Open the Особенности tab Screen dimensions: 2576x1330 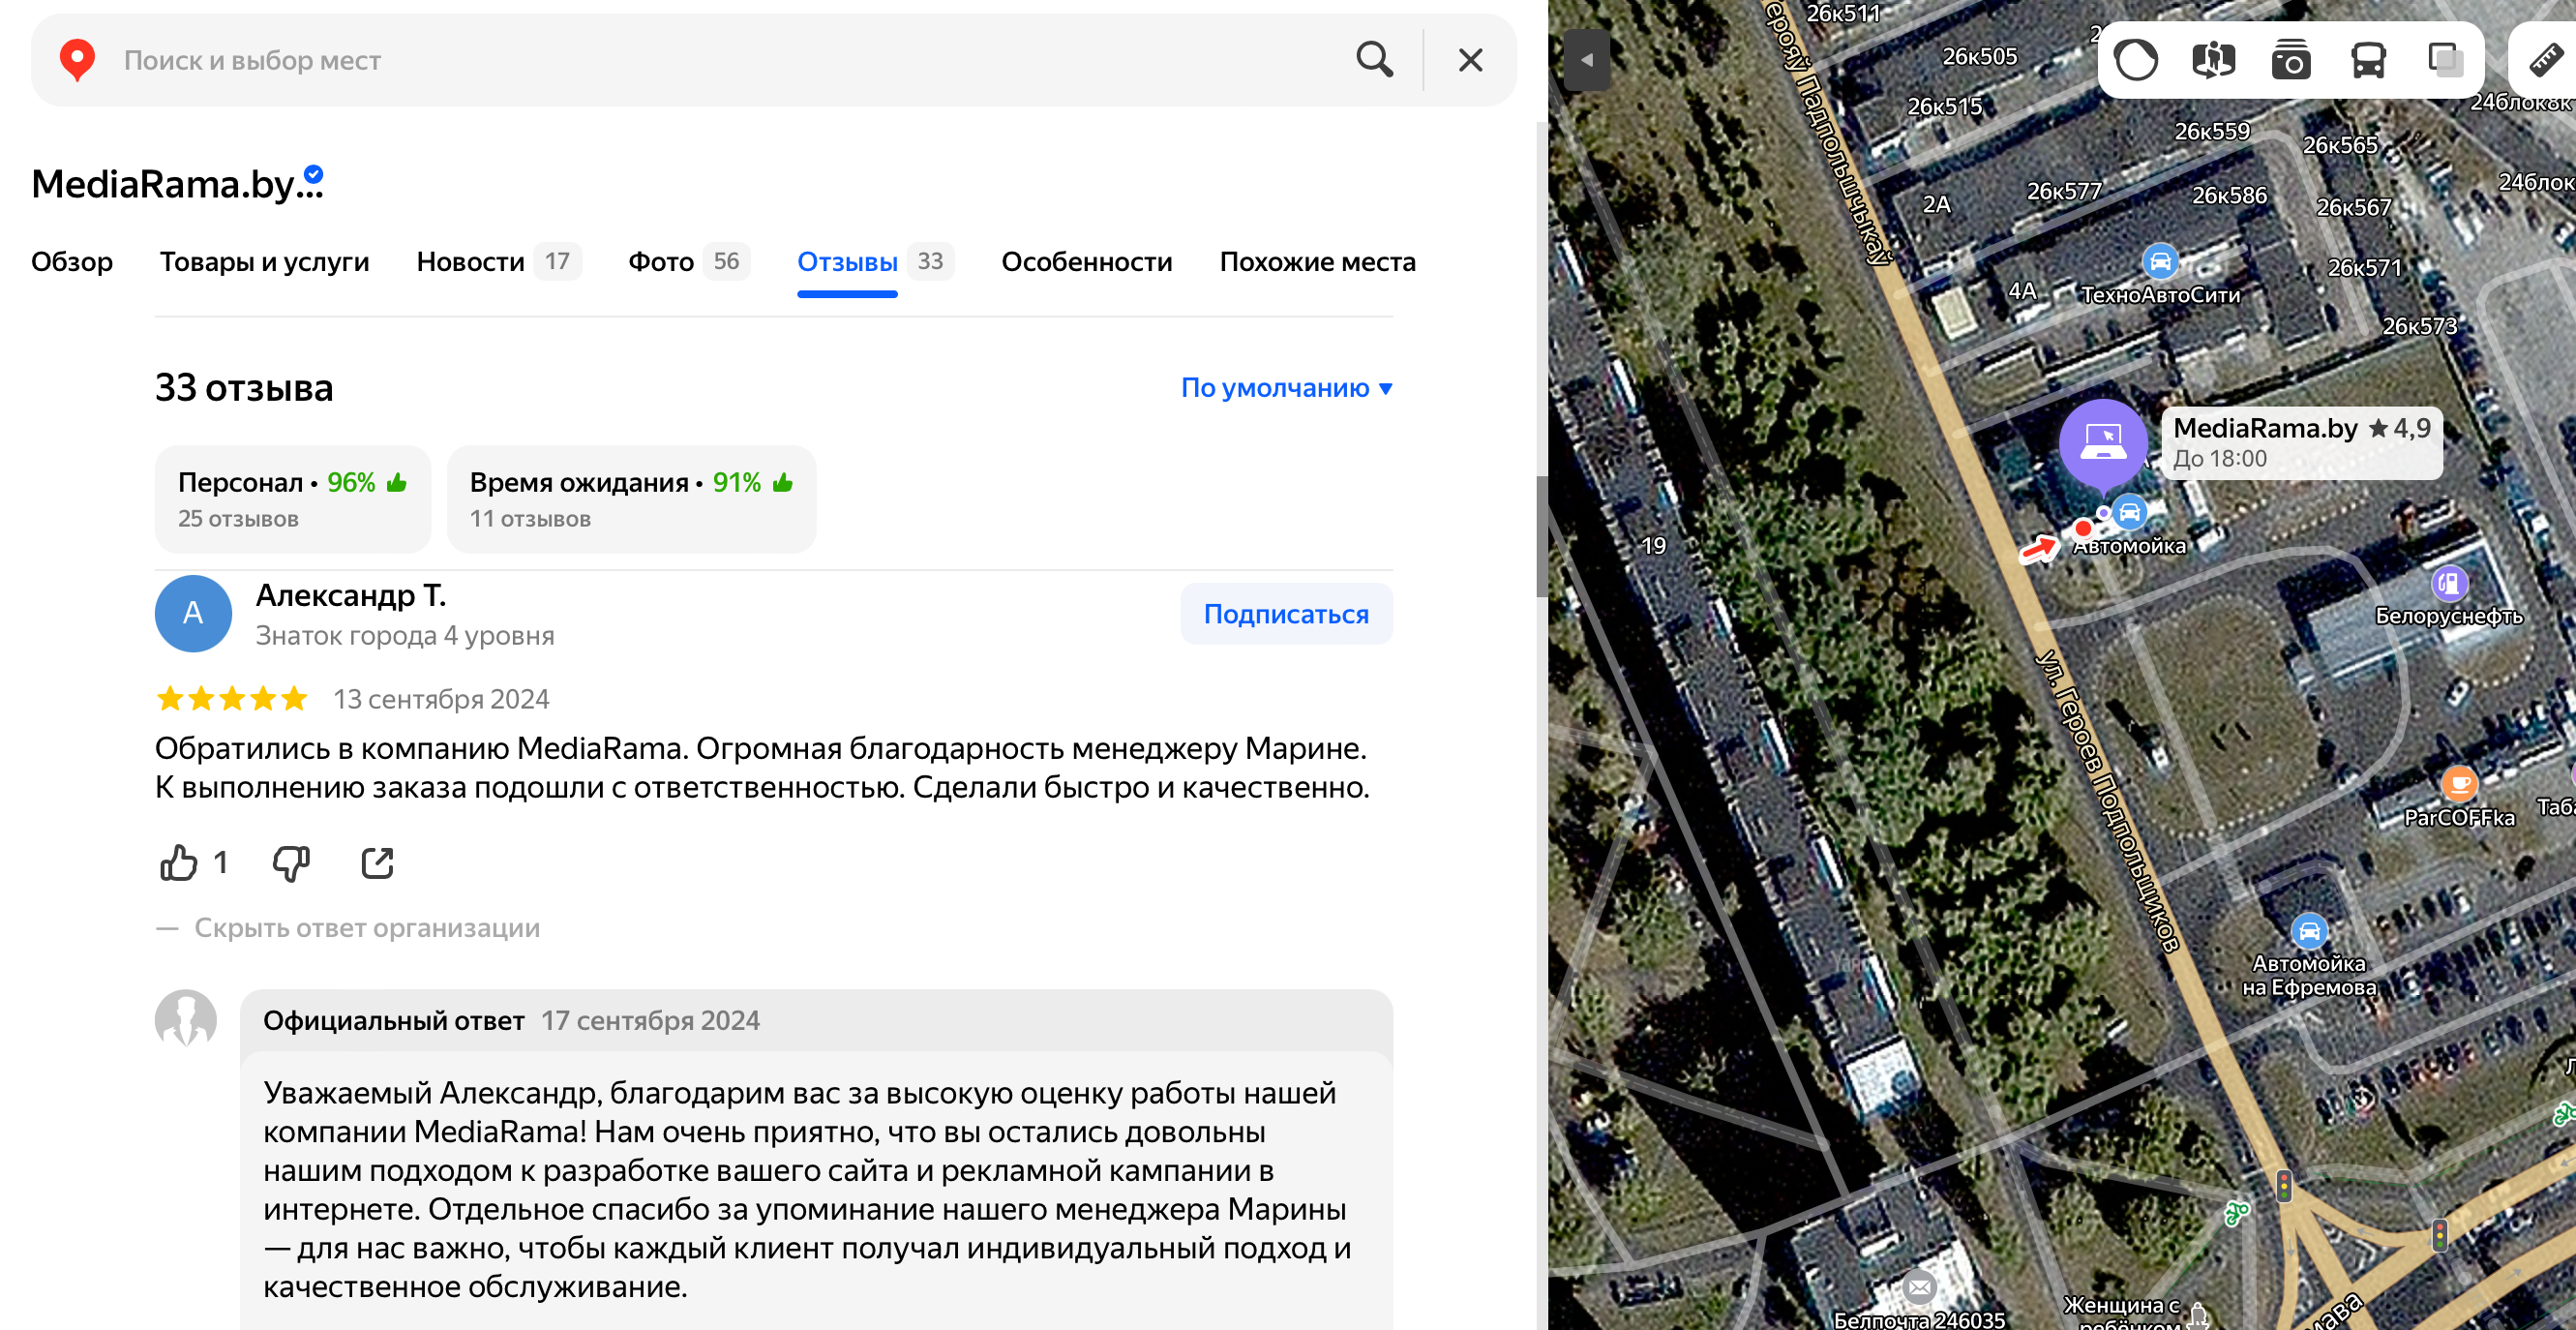1086,262
